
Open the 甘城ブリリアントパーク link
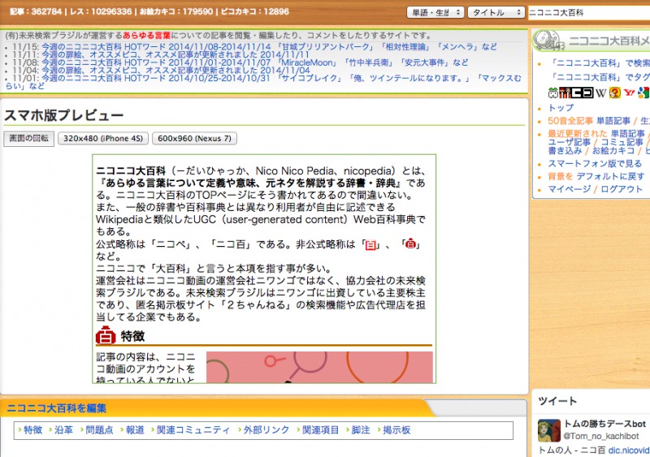[x=326, y=47]
